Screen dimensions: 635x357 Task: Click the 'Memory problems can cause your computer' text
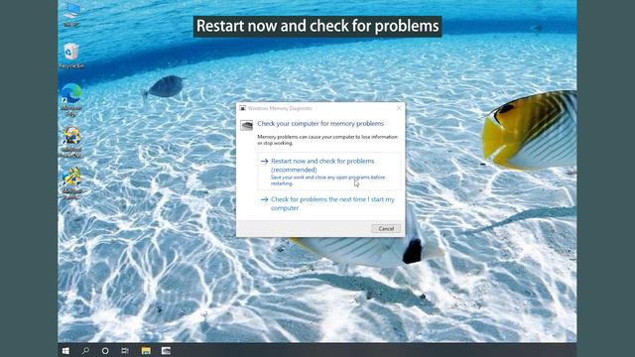[x=327, y=140]
